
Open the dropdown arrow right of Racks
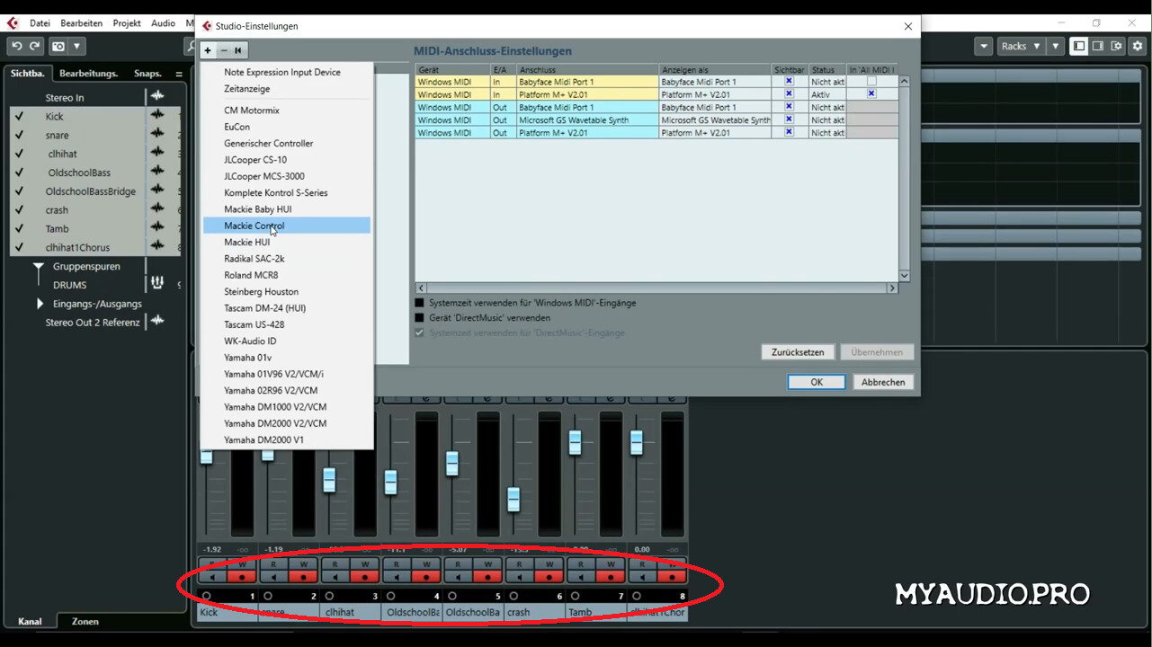pyautogui.click(x=1056, y=46)
